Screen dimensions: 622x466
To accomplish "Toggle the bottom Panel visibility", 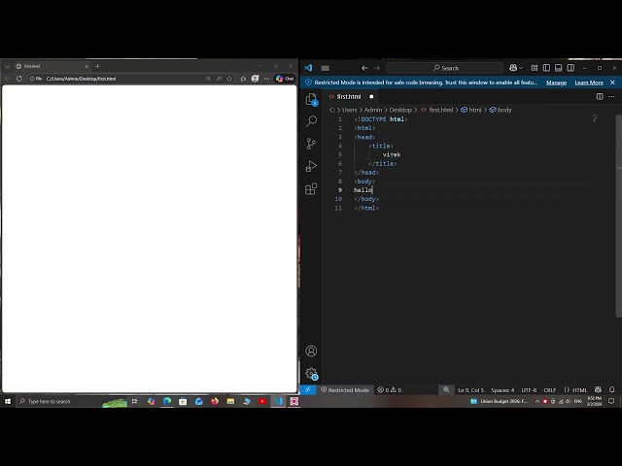I will [559, 68].
